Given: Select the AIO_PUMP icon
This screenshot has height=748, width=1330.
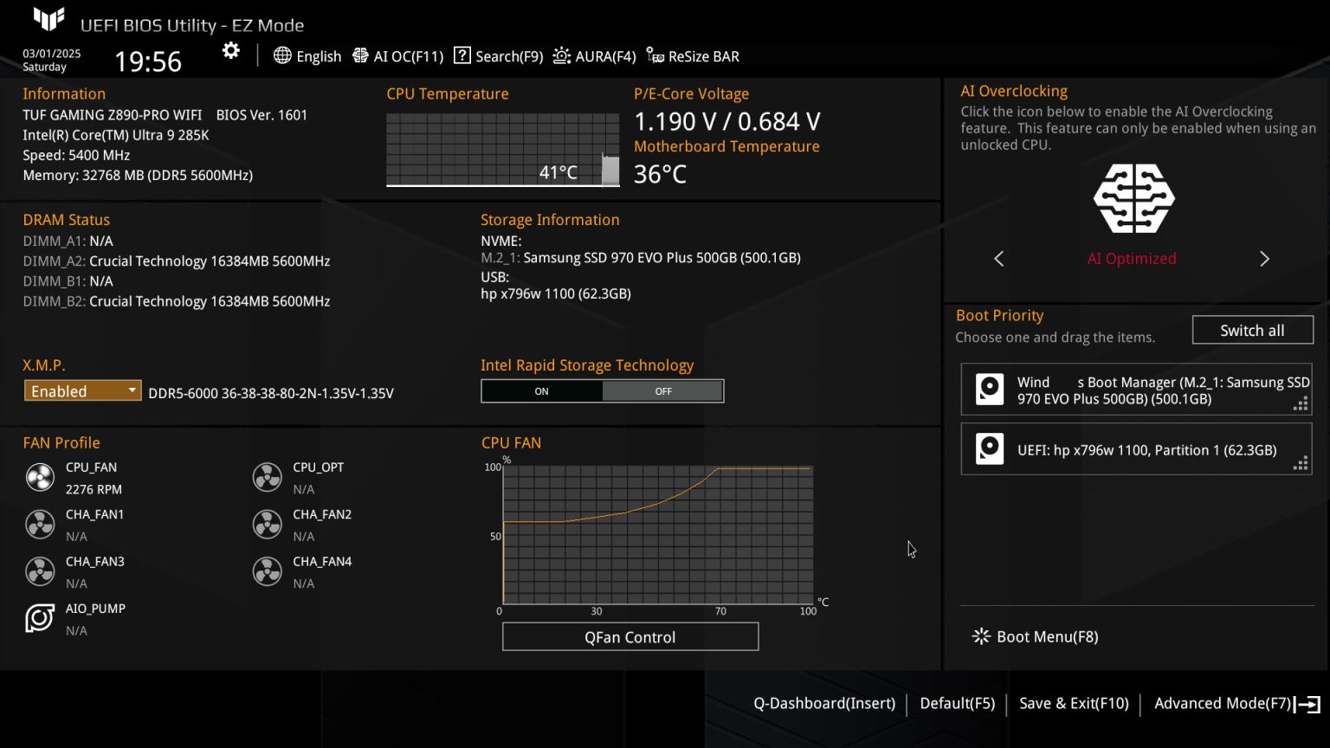Looking at the screenshot, I should [40, 618].
